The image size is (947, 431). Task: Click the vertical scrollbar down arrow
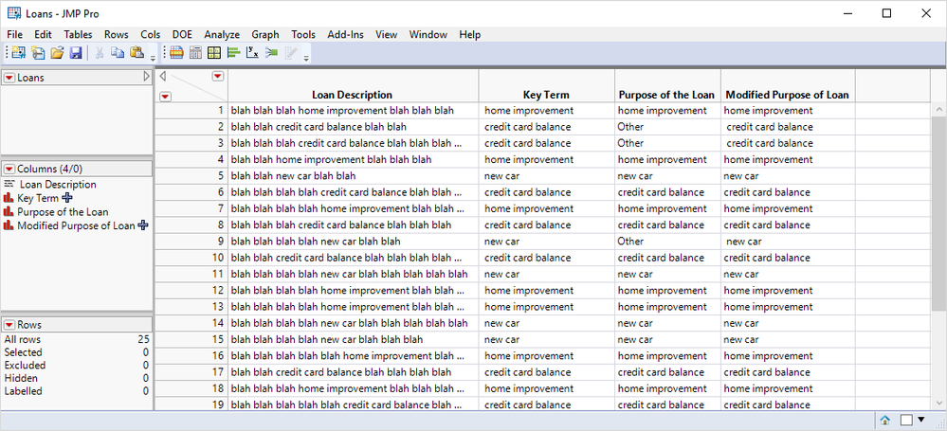tap(939, 404)
